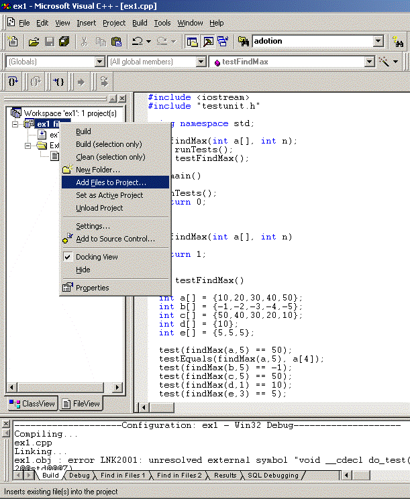Open the testFindMax member dropdown arrow
This screenshot has width=410, height=499.
[369, 62]
